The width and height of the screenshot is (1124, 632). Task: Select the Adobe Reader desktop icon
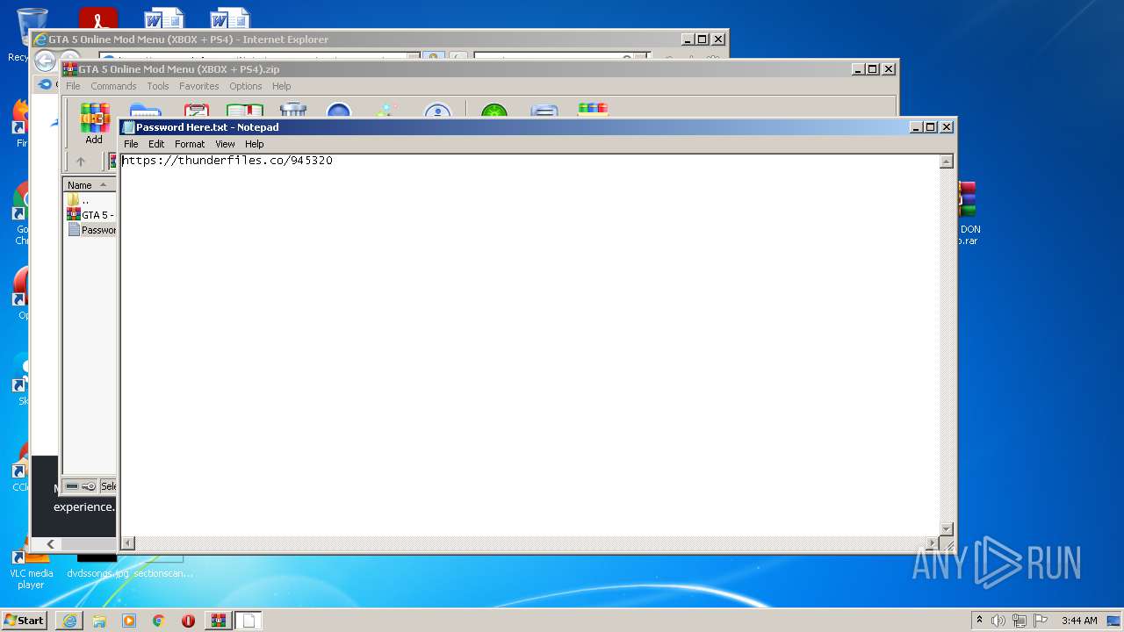coord(97,18)
